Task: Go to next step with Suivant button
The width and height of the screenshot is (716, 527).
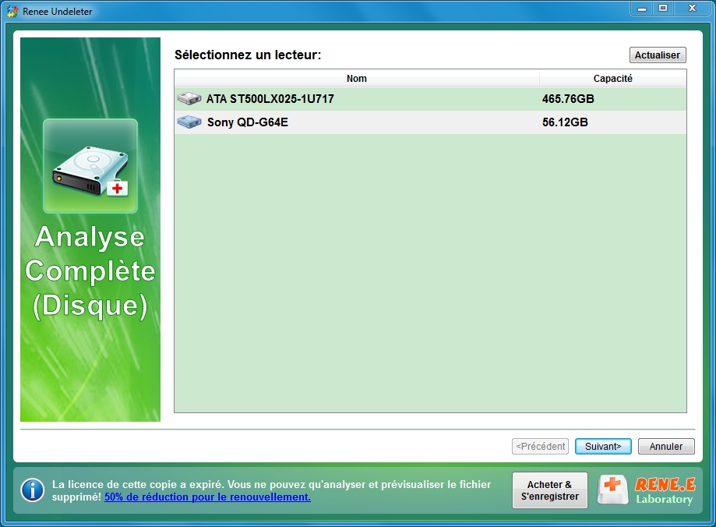Action: [603, 446]
